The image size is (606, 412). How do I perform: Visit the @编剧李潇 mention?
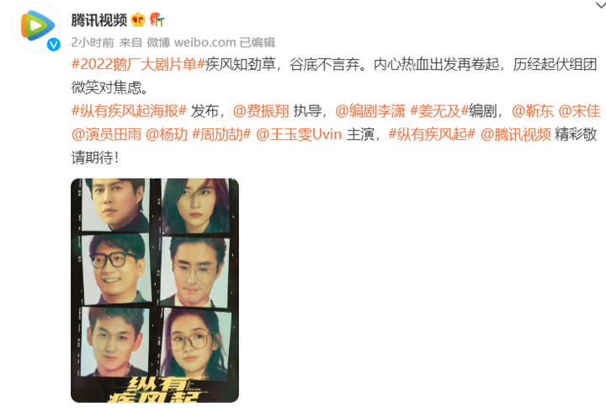[370, 111]
